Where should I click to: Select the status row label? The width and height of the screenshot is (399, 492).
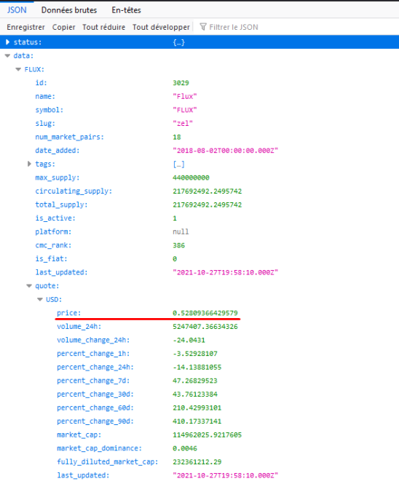tap(28, 42)
